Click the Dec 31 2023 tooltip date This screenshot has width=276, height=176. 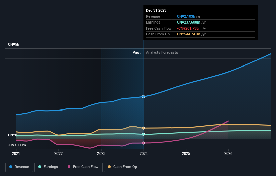156,10
